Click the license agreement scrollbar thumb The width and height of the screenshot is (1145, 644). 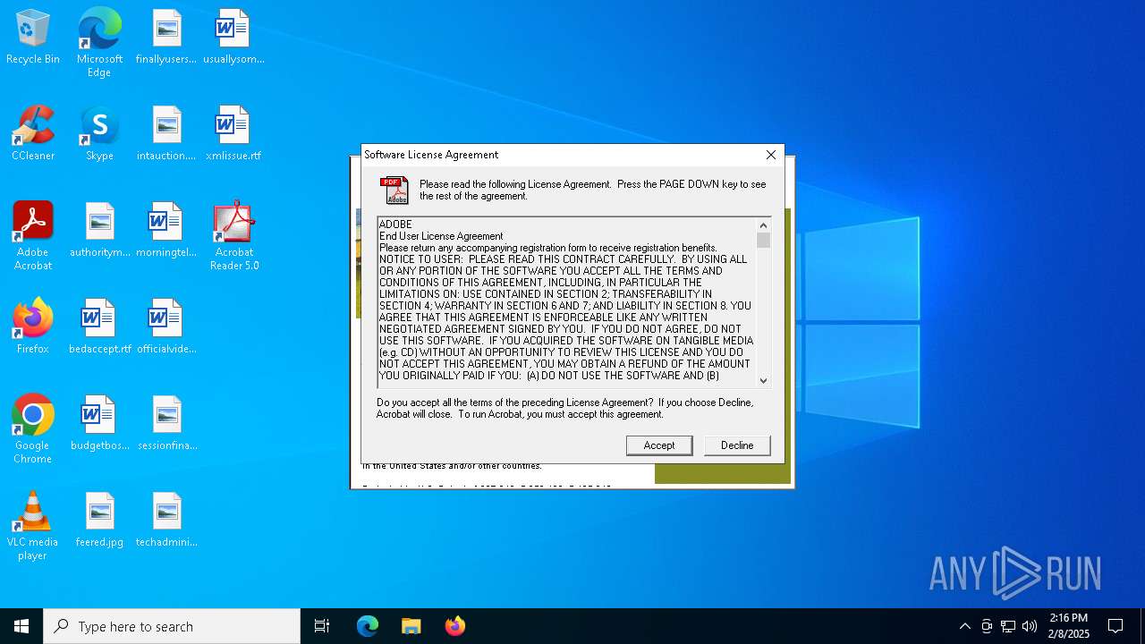click(x=763, y=241)
